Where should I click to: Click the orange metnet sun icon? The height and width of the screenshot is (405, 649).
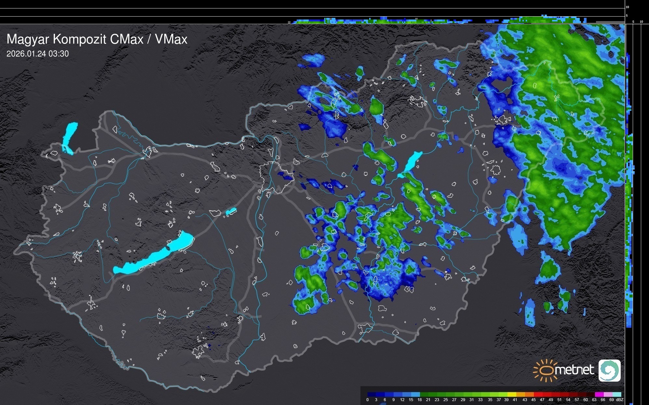tap(546, 370)
